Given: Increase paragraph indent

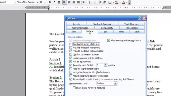Looking at the screenshot, I should 104,2.
